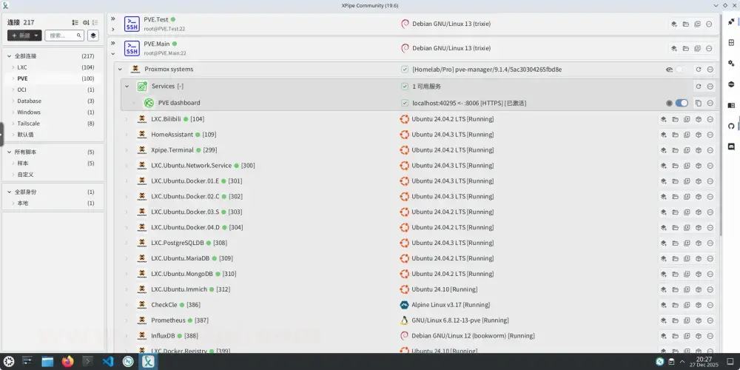Toggle checkbox next to 1 可用服务
This screenshot has width=740, height=370.
click(405, 87)
